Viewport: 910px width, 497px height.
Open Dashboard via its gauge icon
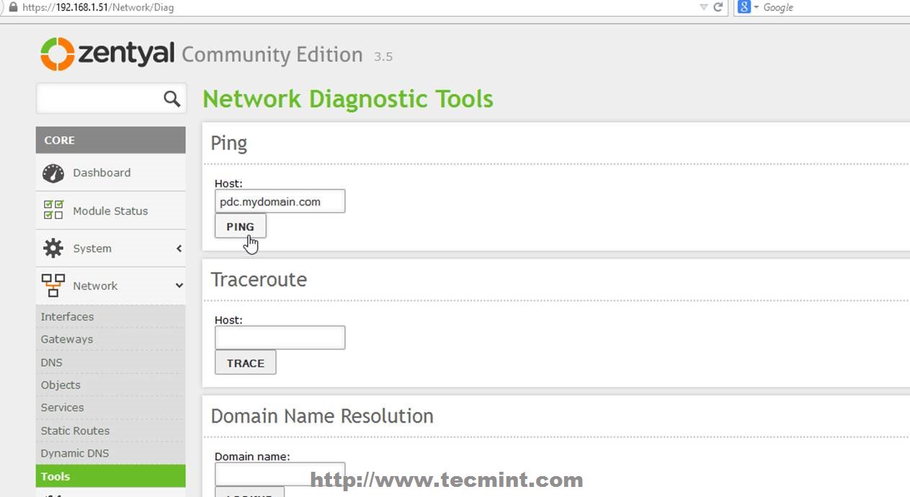(x=53, y=173)
